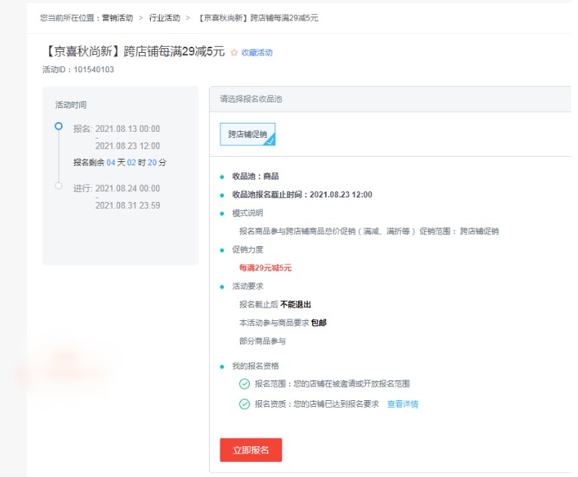Click the 请选择报名收品池 header
578x477 pixels.
[251, 99]
